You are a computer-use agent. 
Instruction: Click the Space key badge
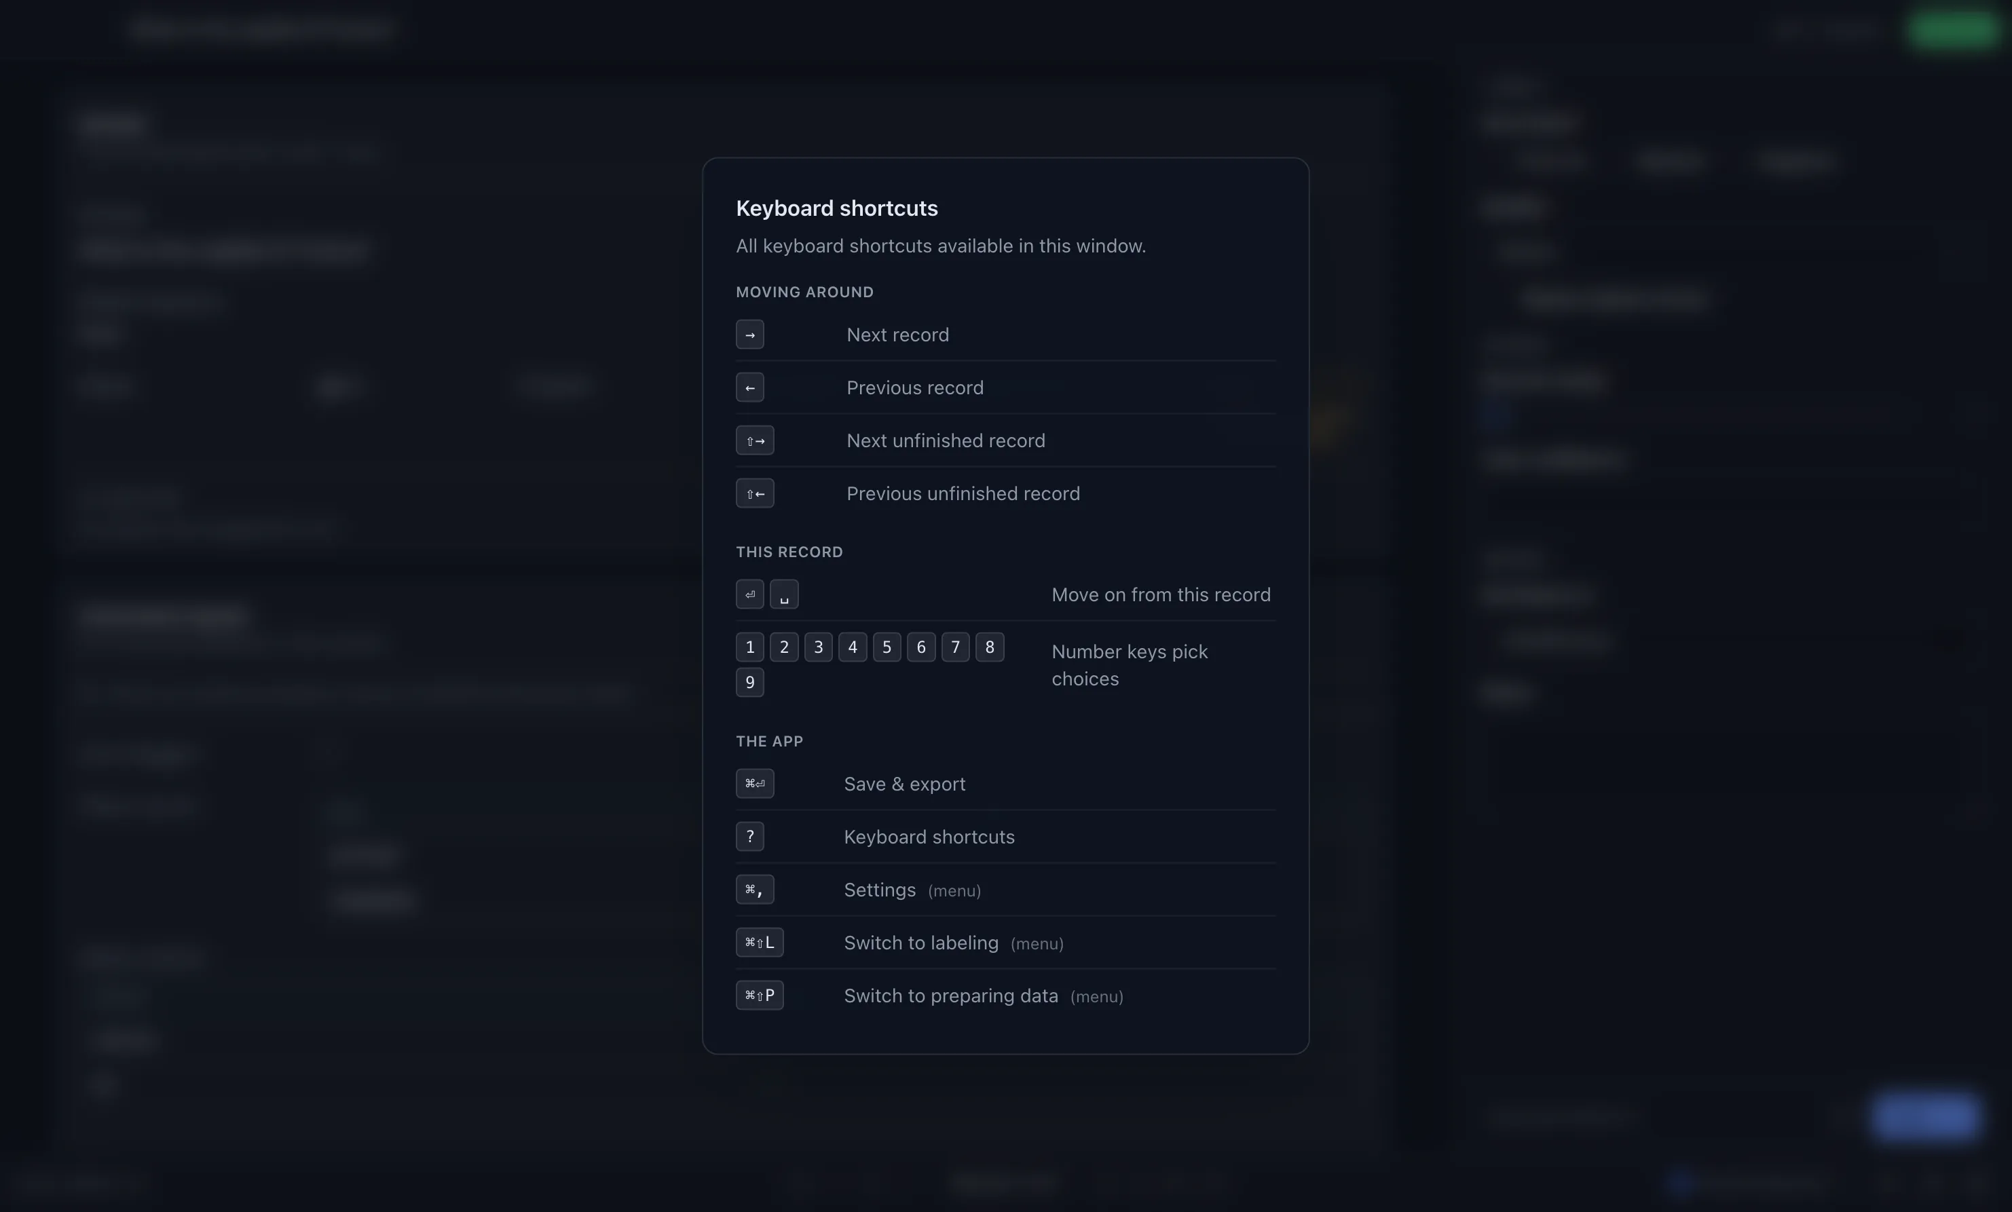pos(784,594)
